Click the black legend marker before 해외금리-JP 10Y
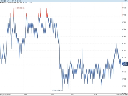Screen dimensions: 128x96 (0, 3)
